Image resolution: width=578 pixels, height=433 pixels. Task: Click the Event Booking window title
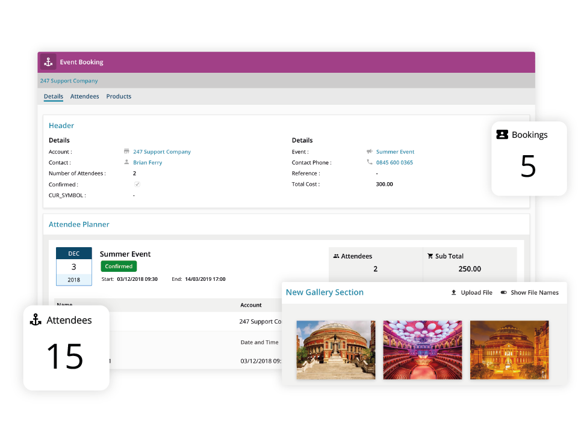tap(81, 62)
